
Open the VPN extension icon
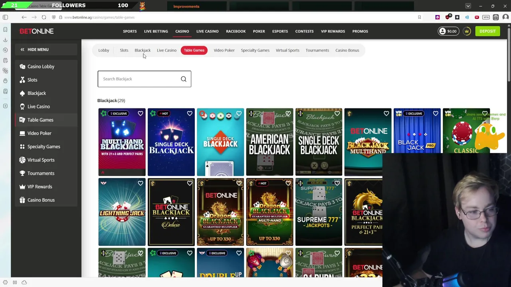tap(486, 17)
